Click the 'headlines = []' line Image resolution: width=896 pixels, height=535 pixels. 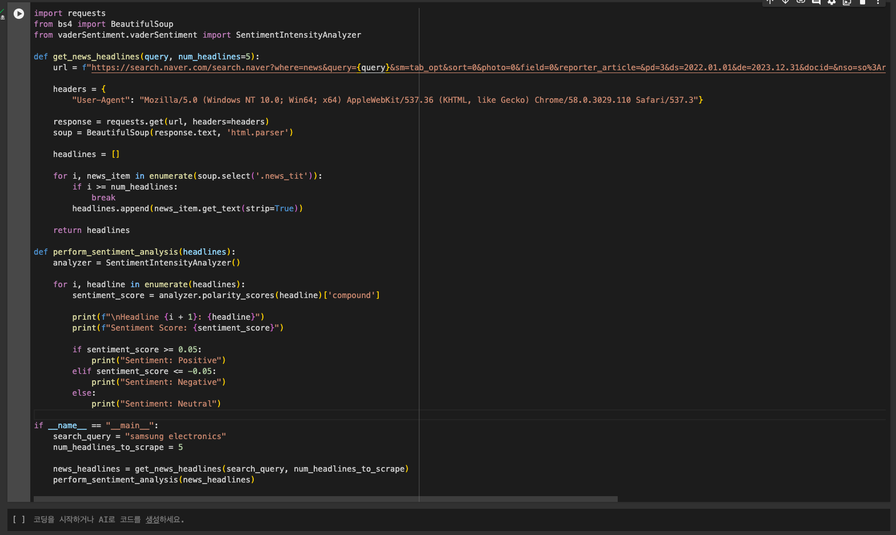click(86, 154)
